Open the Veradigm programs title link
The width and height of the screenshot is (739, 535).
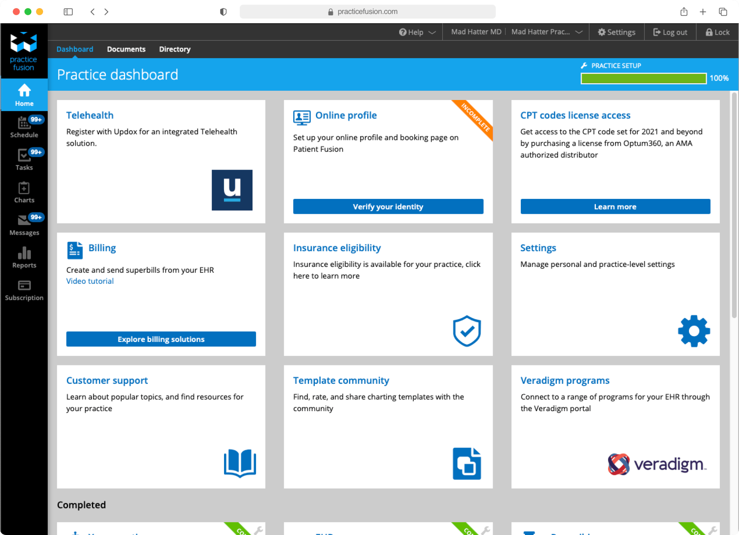[565, 380]
